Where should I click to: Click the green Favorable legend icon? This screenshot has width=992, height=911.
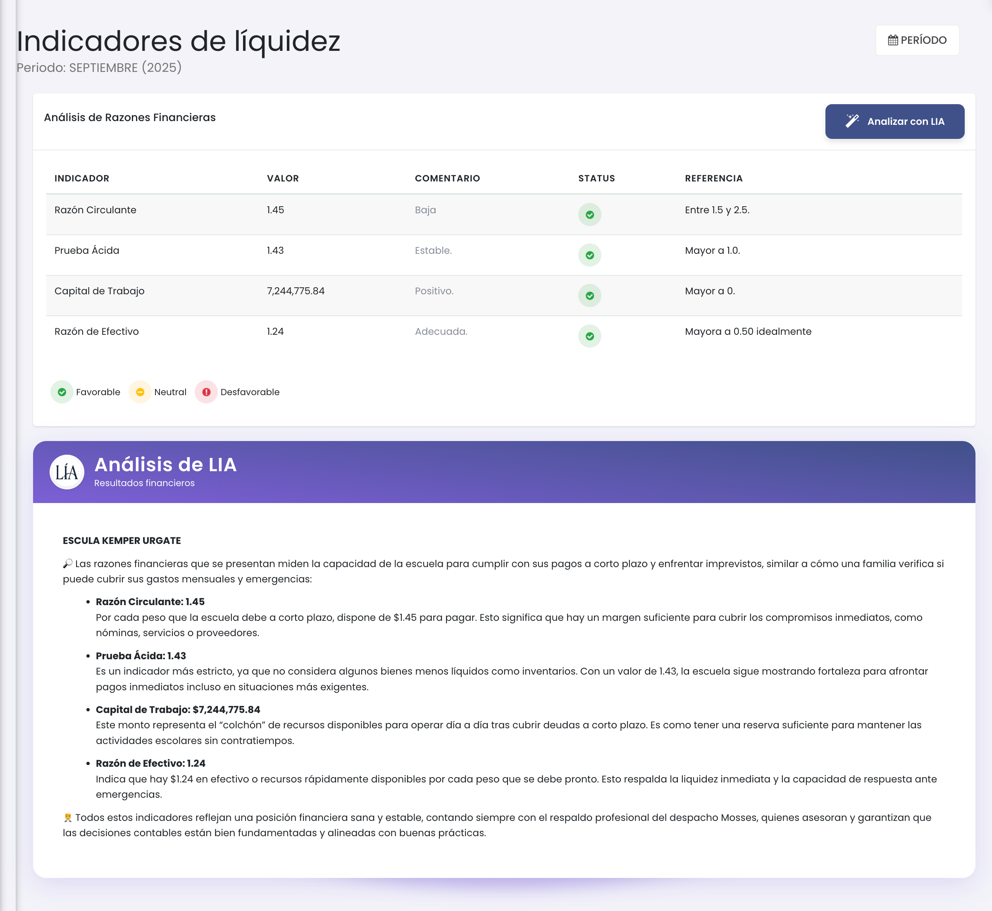pos(62,392)
